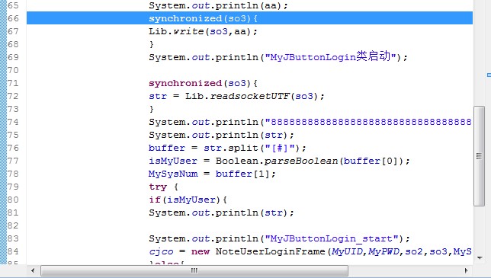491x278 pixels.
Task: Click the MyPWD argument on line 84
Action: pos(383,252)
